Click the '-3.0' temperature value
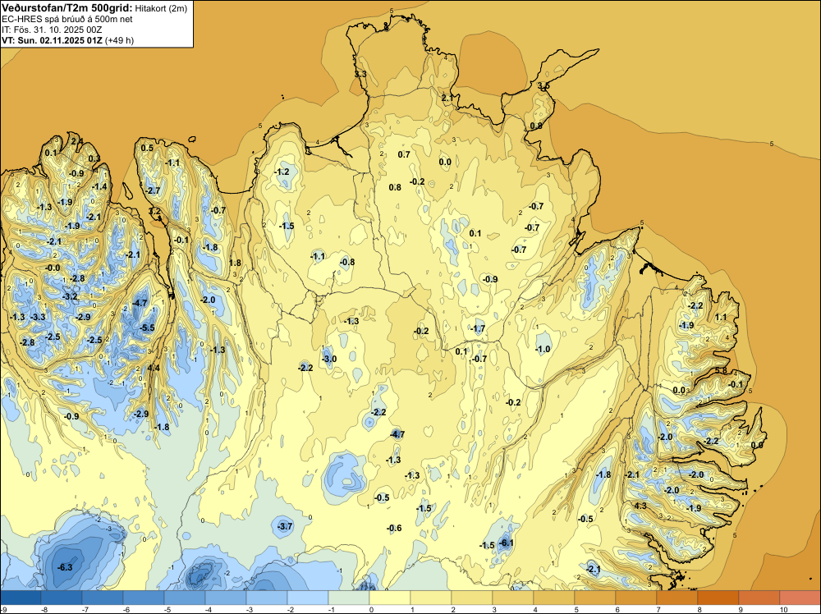 pyautogui.click(x=329, y=359)
